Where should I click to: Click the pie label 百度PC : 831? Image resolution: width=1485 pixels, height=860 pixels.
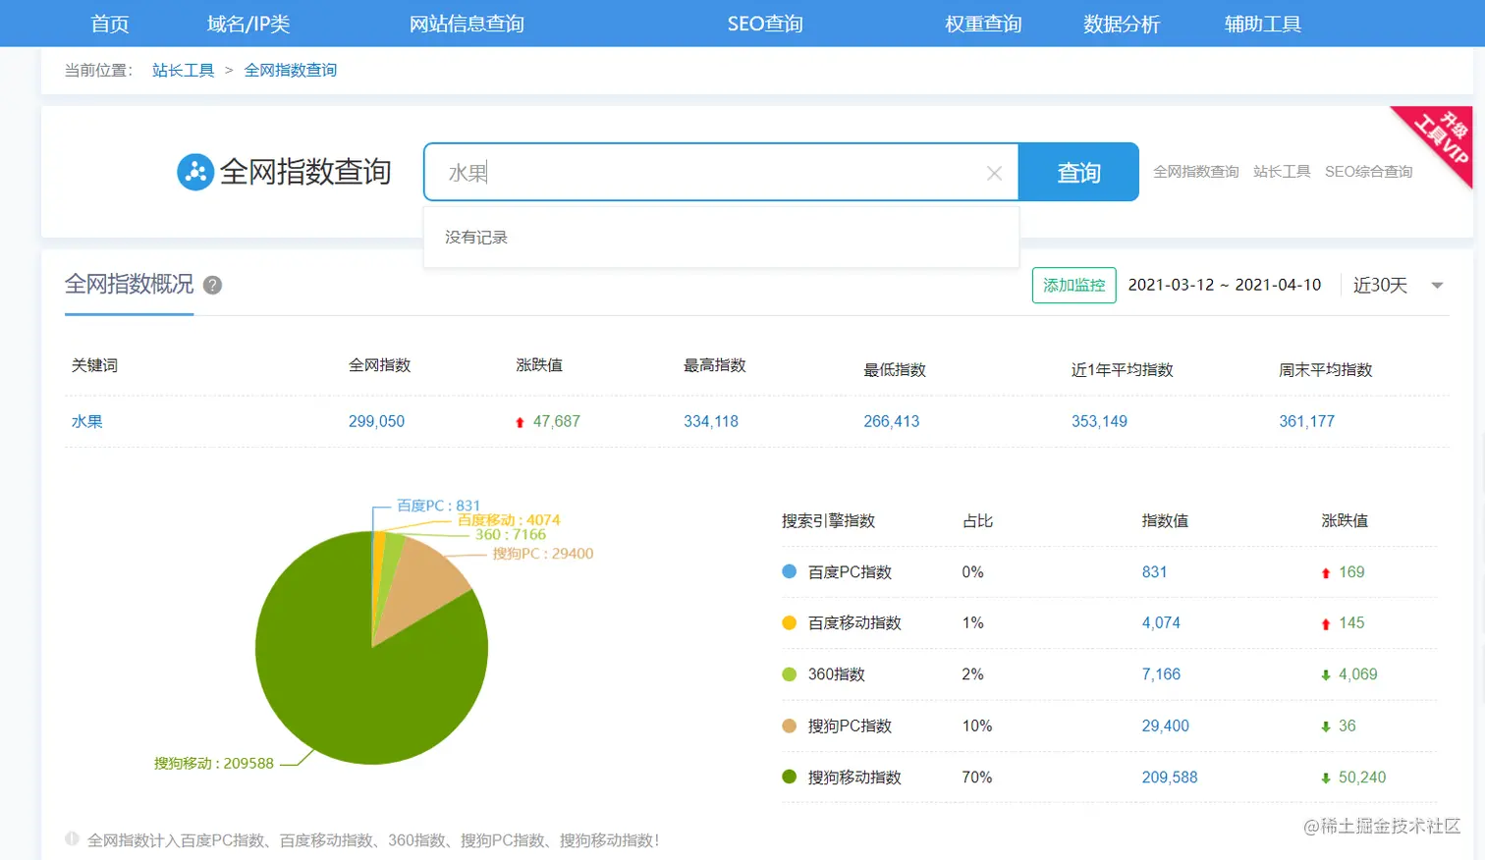[x=438, y=506]
